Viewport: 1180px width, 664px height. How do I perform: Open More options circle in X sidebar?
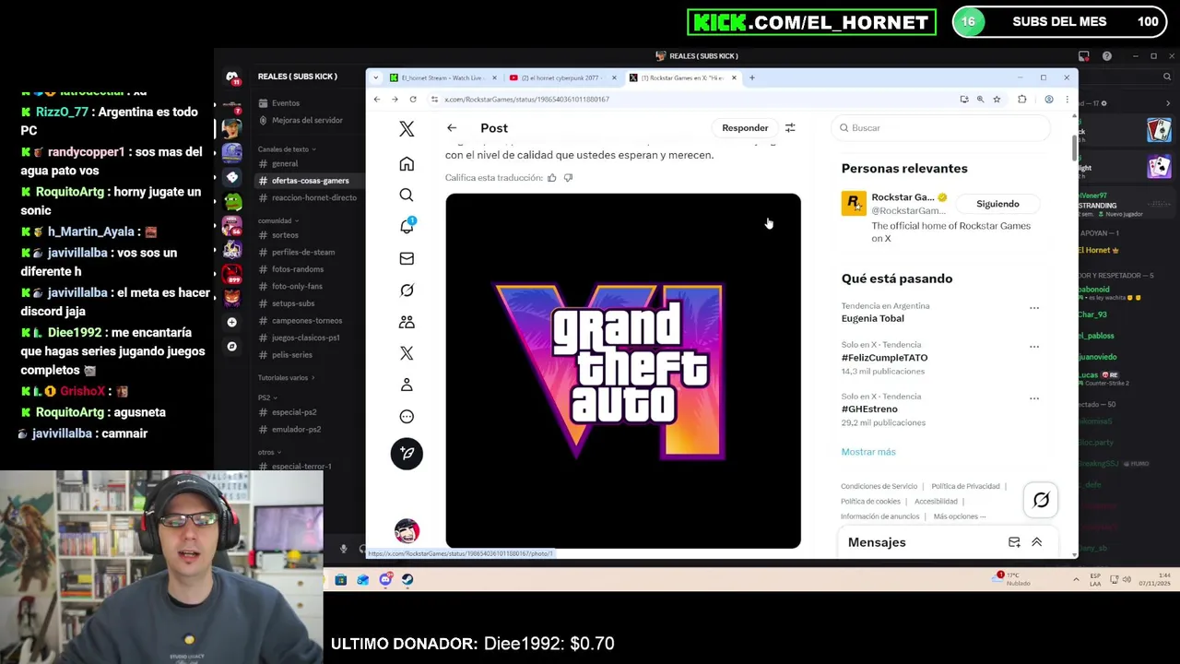[407, 416]
